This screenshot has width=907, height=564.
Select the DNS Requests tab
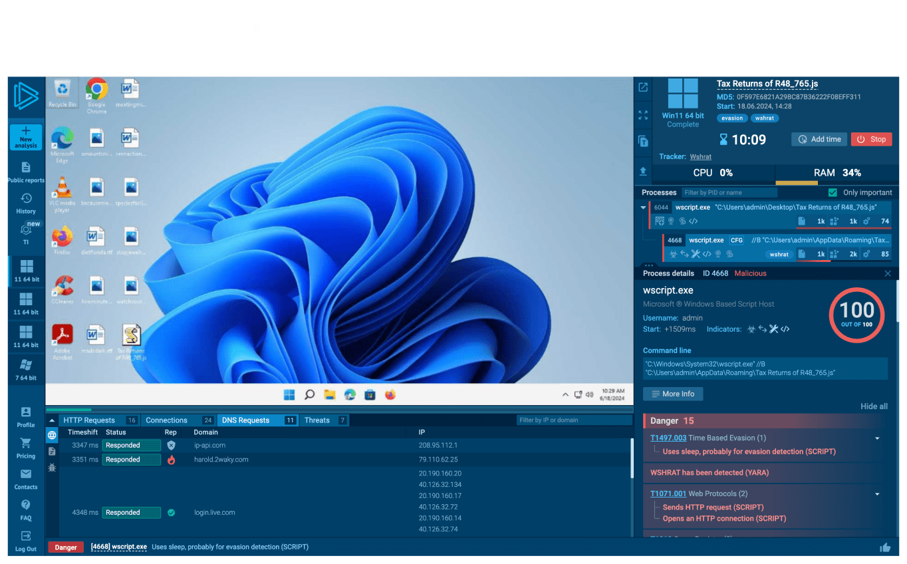258,420
